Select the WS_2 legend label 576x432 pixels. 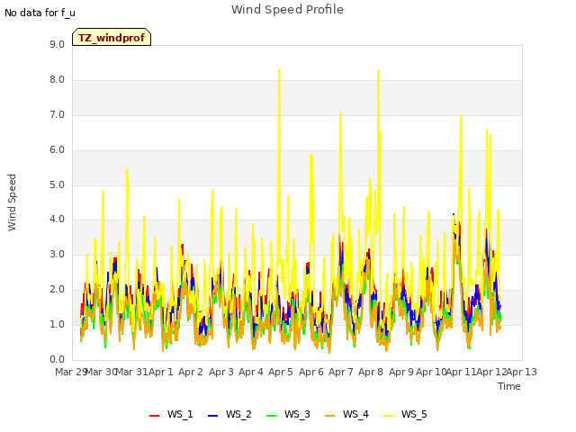click(238, 414)
